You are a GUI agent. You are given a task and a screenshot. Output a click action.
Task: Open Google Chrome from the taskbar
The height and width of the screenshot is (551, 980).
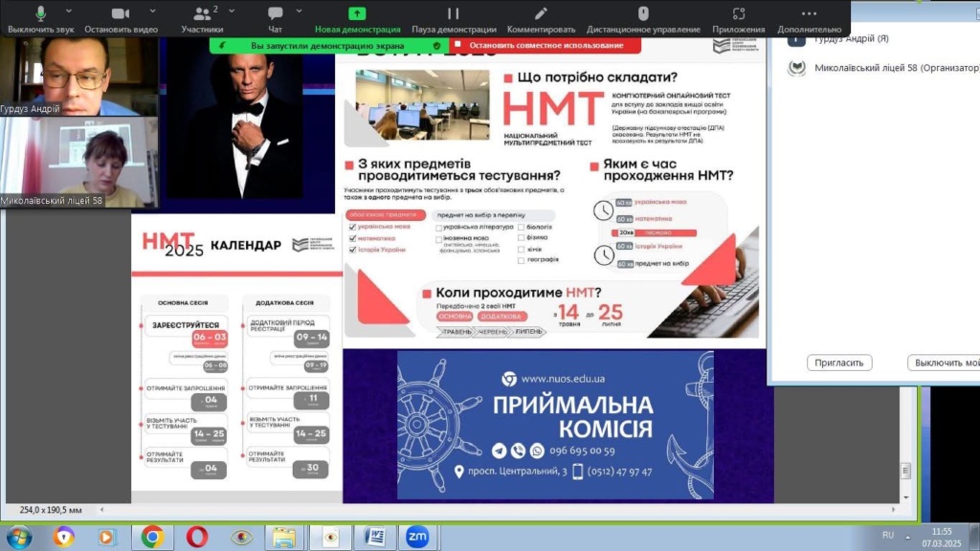pyautogui.click(x=152, y=538)
